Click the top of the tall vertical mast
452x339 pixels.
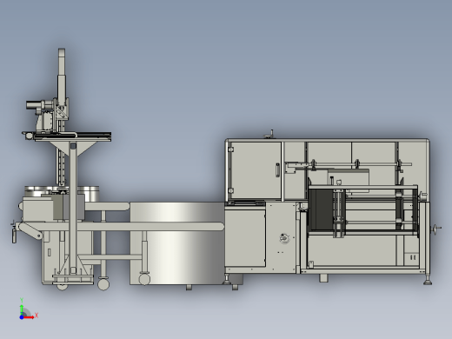pyautogui.click(x=62, y=52)
